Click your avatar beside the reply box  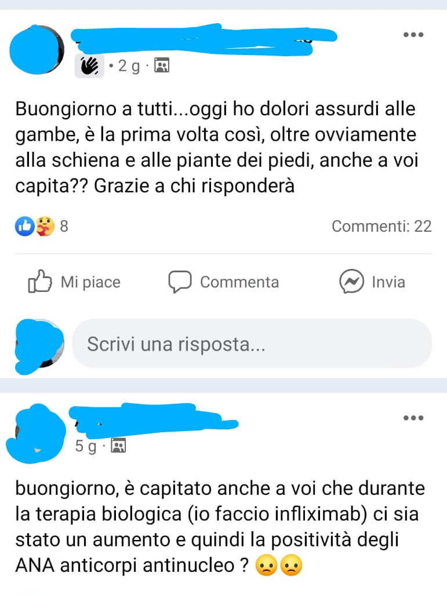tap(39, 345)
